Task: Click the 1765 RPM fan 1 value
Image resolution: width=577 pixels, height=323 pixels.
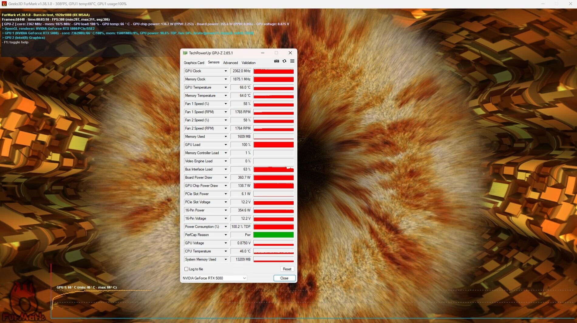Action: pyautogui.click(x=241, y=112)
